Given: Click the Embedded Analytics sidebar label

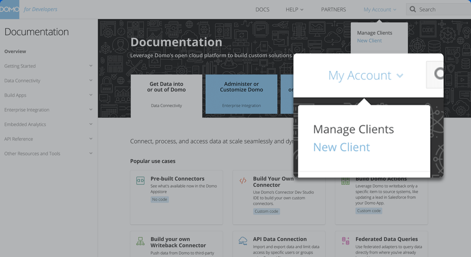Looking at the screenshot, I should pos(25,124).
